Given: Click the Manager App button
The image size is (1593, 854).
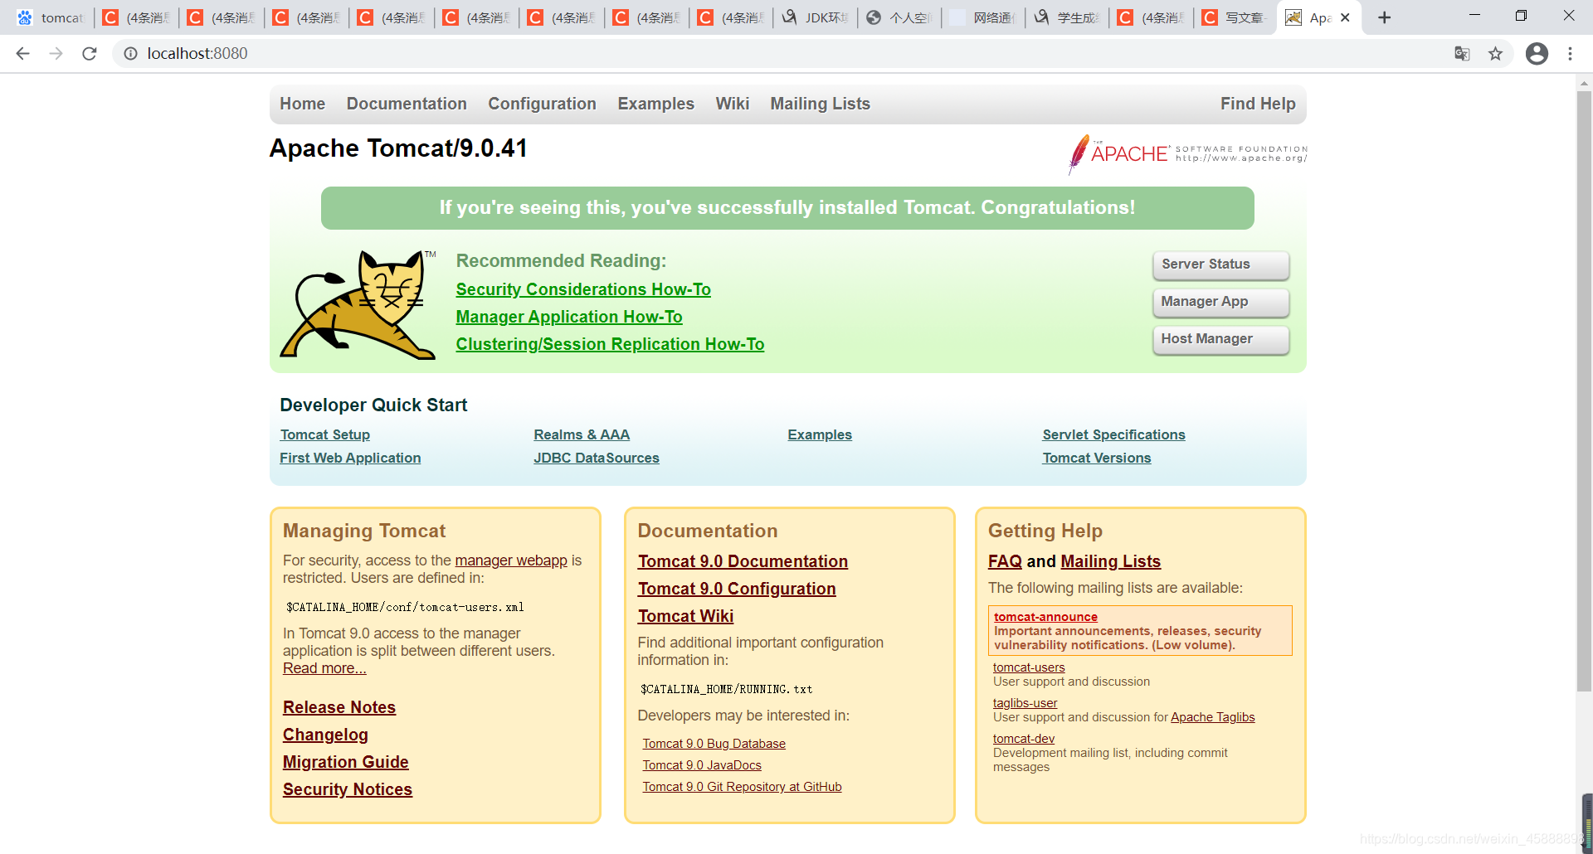Looking at the screenshot, I should click(x=1220, y=302).
